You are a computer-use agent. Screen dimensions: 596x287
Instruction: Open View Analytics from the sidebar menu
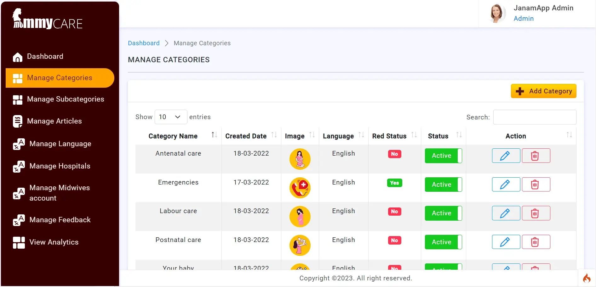click(x=18, y=242)
